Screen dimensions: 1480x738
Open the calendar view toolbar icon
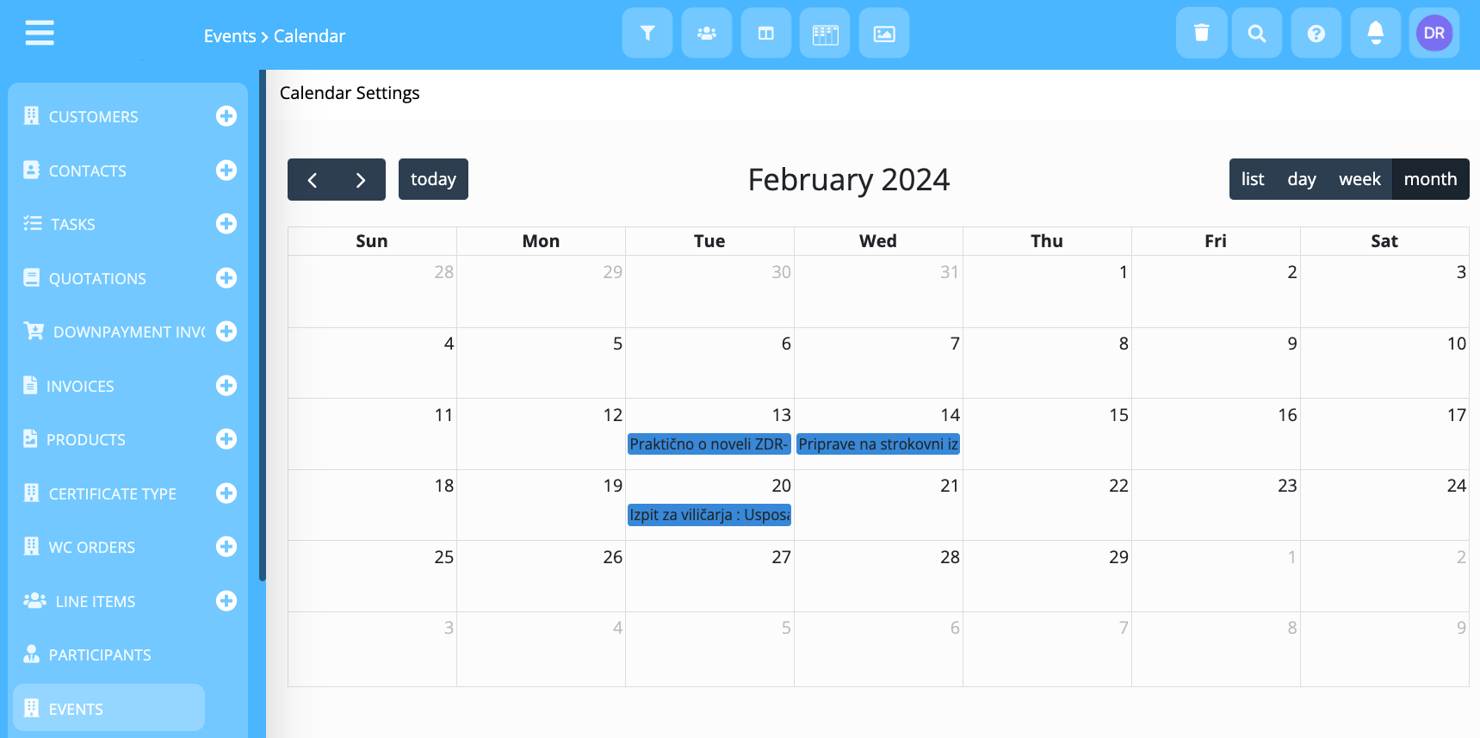point(824,34)
